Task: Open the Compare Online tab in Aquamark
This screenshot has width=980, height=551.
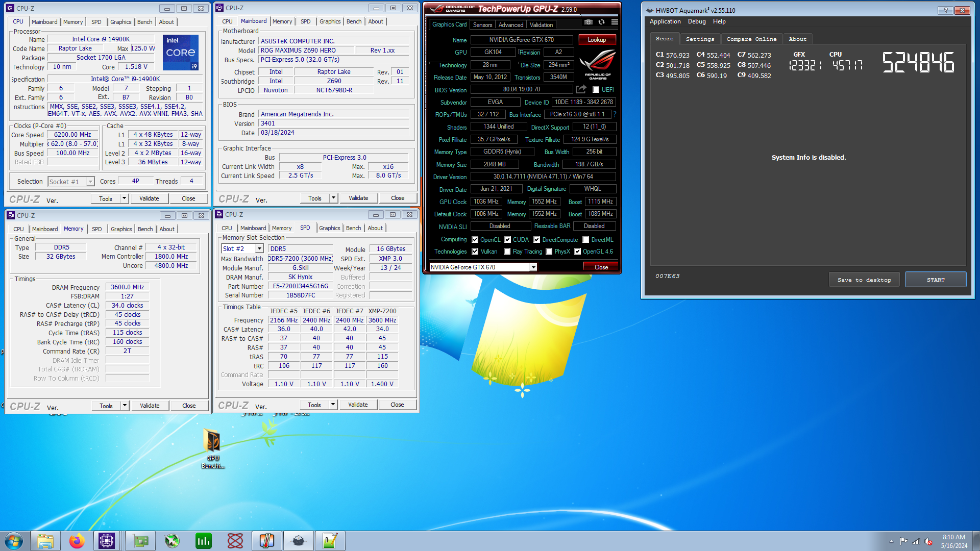Action: [751, 39]
